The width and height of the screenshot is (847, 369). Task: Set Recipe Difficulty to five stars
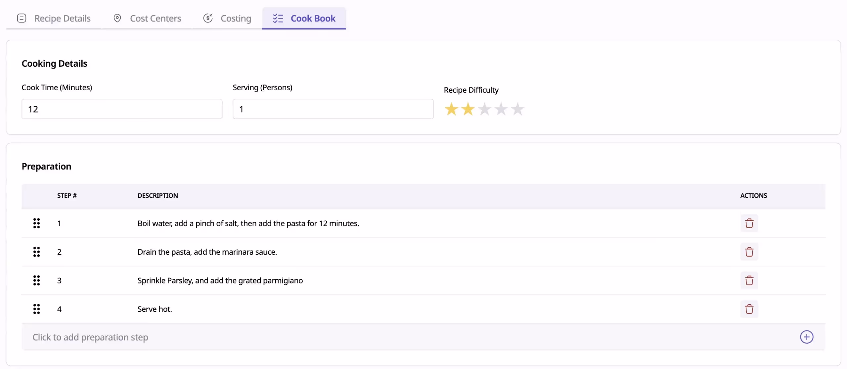518,109
